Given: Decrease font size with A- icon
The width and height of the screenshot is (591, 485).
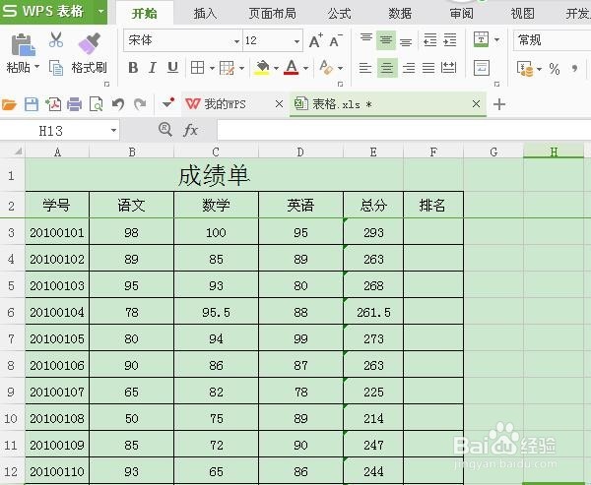Looking at the screenshot, I should (336, 40).
